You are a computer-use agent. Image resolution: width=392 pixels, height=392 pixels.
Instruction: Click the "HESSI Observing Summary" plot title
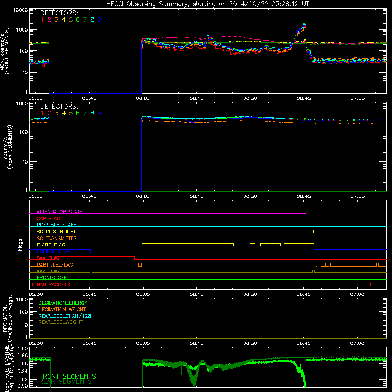[207, 4]
